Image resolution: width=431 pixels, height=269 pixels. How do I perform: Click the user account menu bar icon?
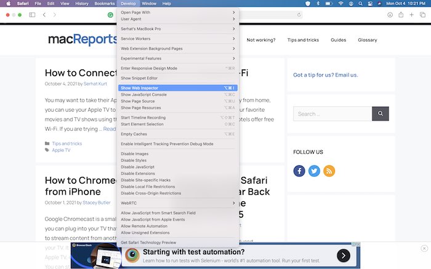click(x=351, y=4)
